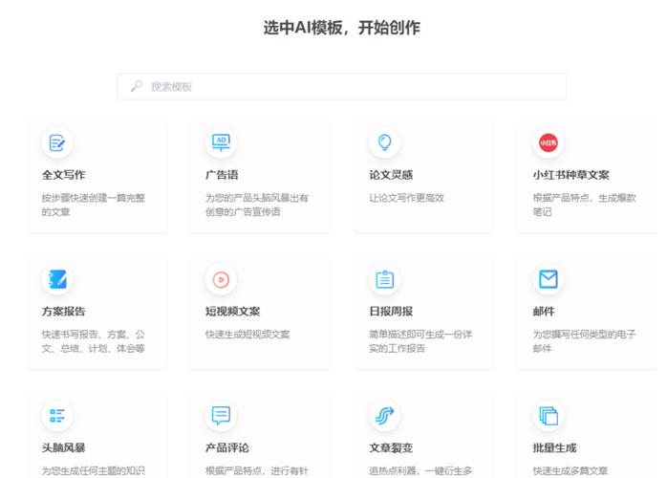The width and height of the screenshot is (667, 478).
Task: Click the 邮件 envelope icon
Action: click(x=549, y=279)
